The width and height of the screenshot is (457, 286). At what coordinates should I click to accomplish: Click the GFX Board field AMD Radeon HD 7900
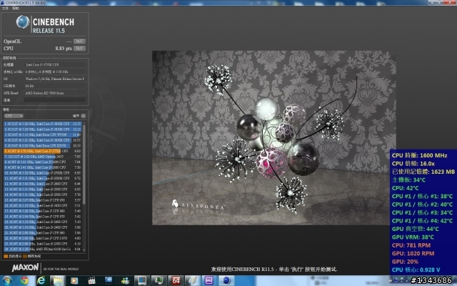[55, 93]
